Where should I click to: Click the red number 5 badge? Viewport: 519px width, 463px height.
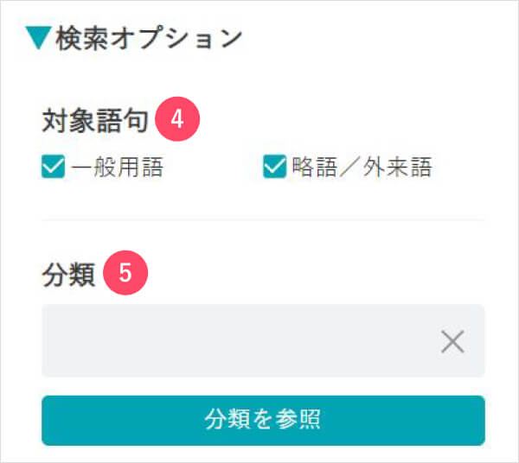point(125,273)
